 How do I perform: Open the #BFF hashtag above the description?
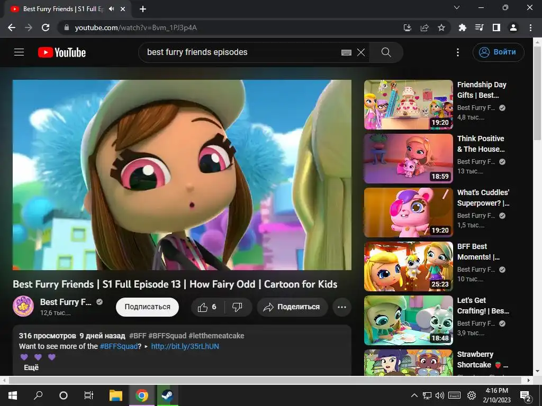coord(138,336)
